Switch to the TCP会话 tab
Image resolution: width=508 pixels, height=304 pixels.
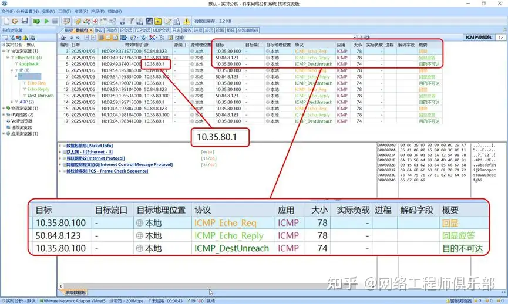(x=142, y=30)
